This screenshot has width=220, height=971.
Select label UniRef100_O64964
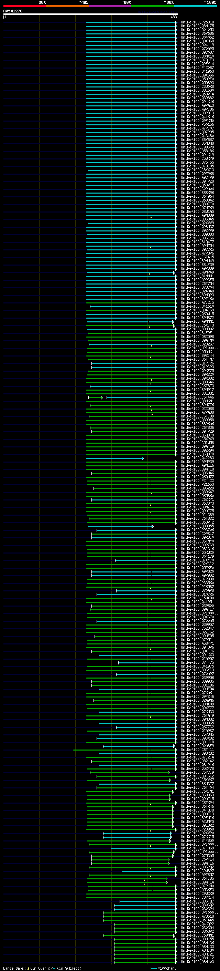pos(197,196)
